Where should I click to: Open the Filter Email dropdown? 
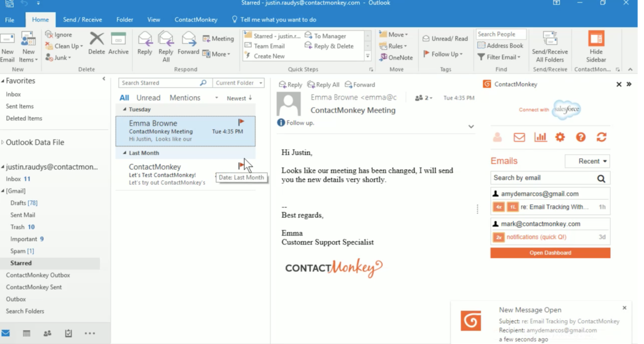499,57
